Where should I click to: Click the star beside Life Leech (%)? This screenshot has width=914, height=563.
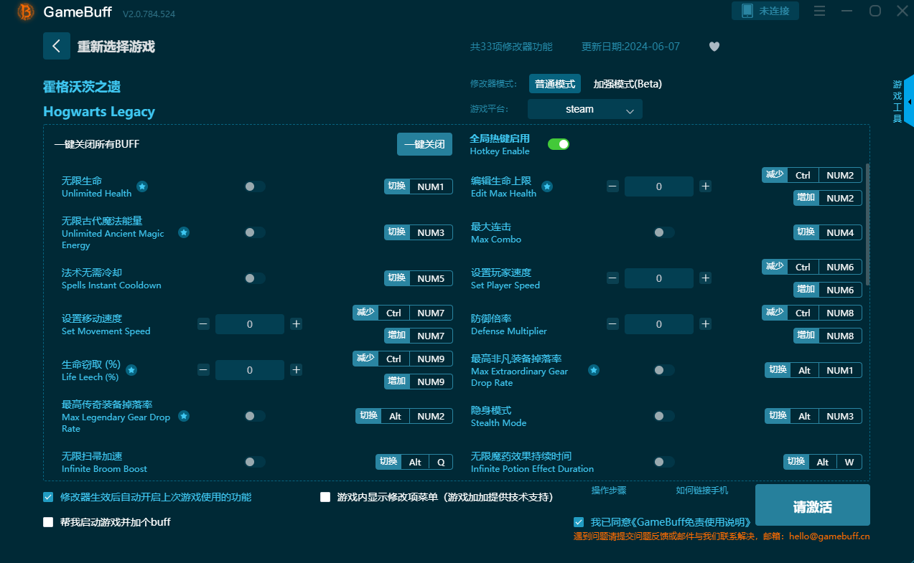click(131, 370)
